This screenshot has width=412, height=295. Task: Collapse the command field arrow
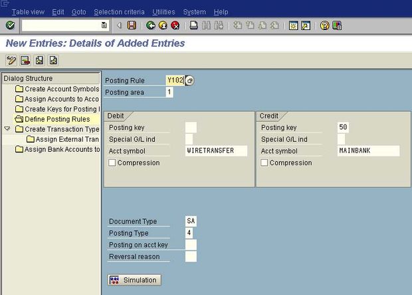pyautogui.click(x=120, y=25)
